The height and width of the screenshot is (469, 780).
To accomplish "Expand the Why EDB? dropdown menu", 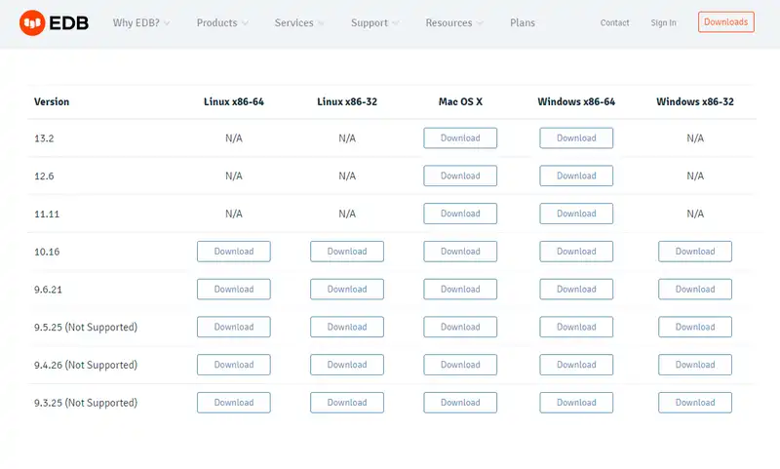I will pos(141,22).
